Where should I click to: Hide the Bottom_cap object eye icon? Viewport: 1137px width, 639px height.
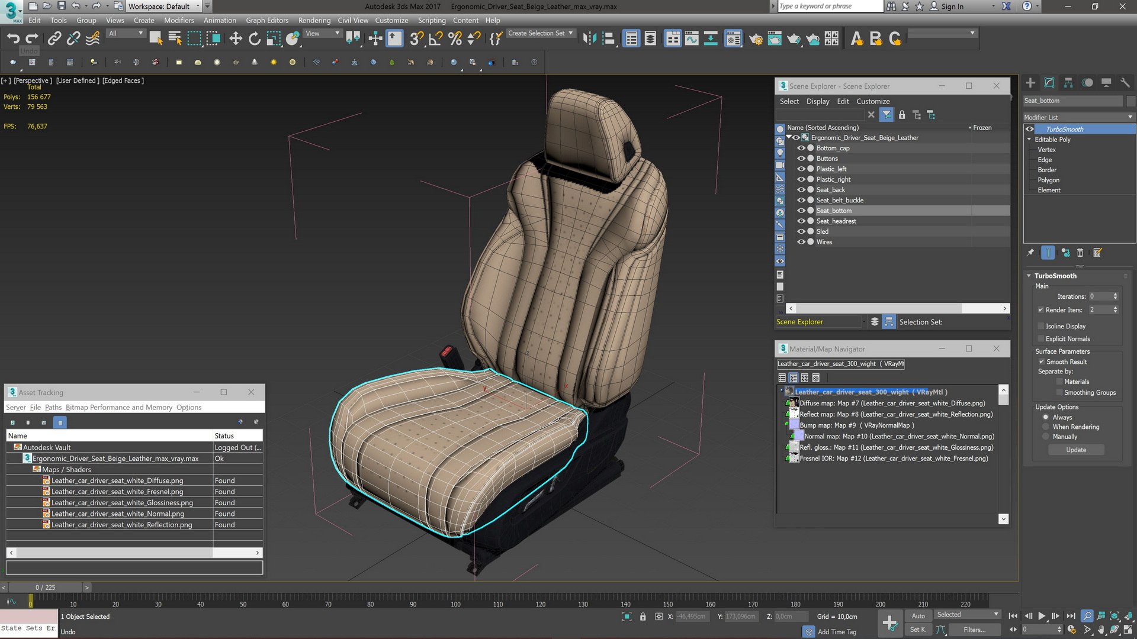(x=801, y=149)
